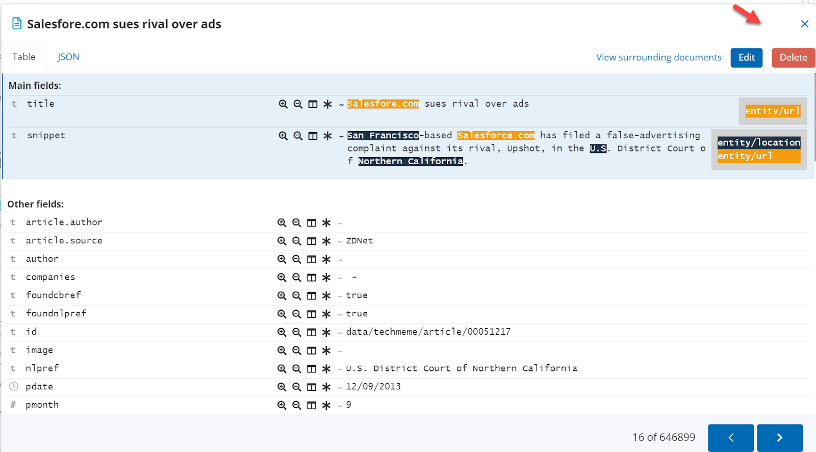This screenshot has height=452, width=816.
Task: Click highlighted Northern California entity
Action: click(x=411, y=161)
